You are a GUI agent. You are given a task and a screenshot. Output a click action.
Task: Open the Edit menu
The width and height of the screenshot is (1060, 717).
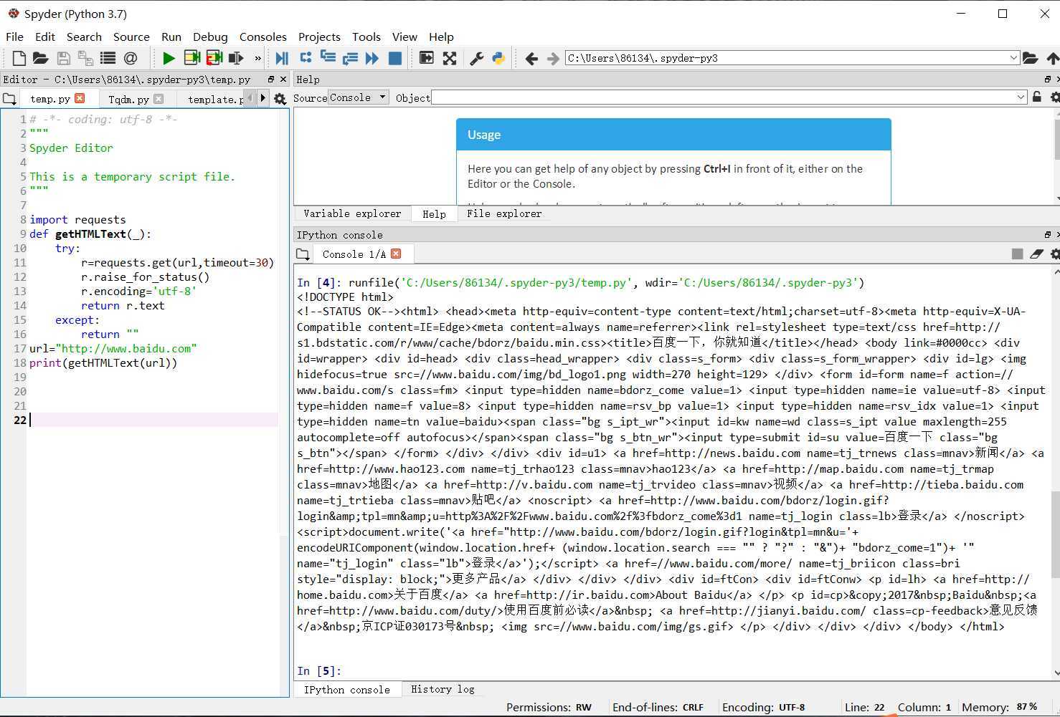coord(44,37)
